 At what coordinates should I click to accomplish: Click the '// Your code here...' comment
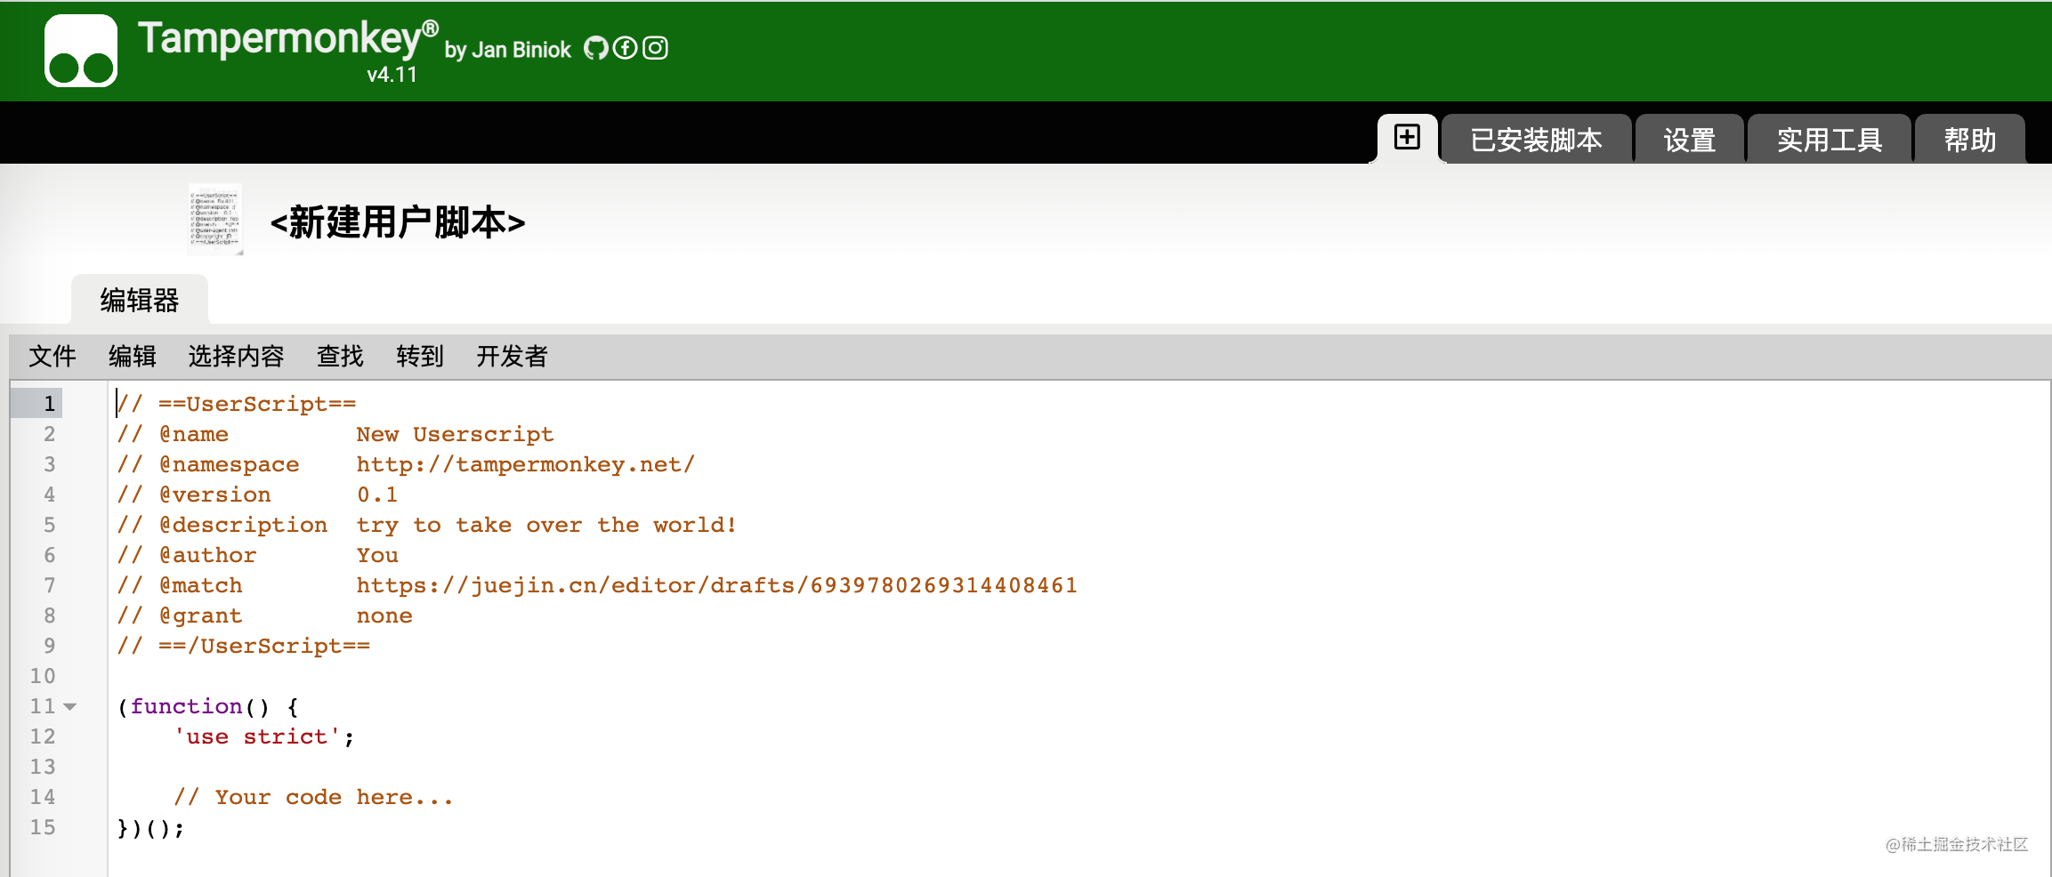(313, 797)
